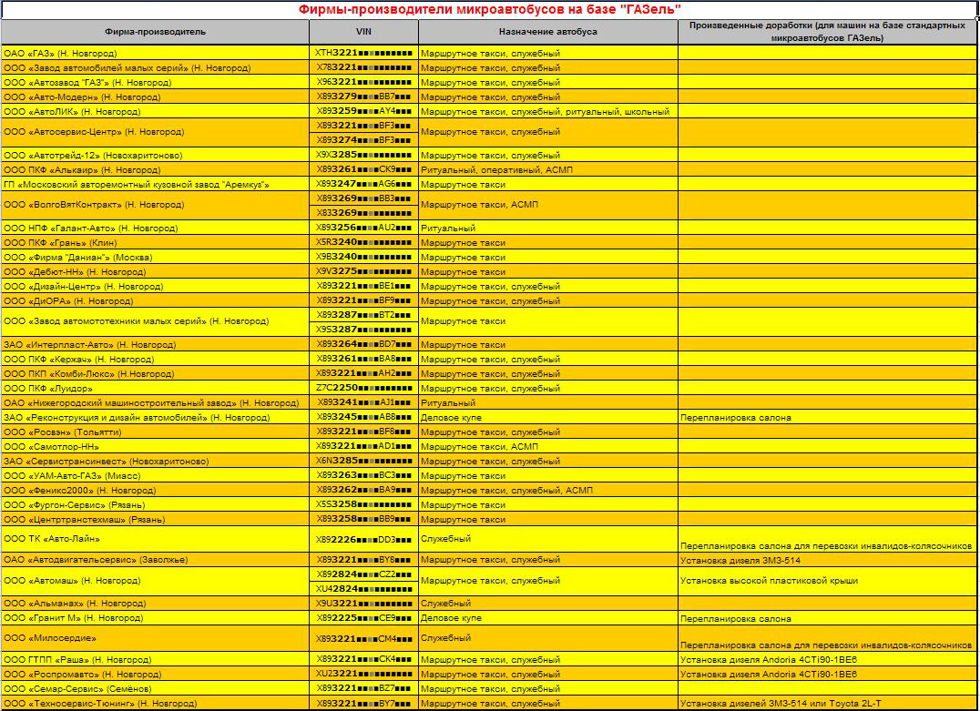This screenshot has height=711, width=980.
Task: Click the VIN cell X892225 with CE9
Action: 363,618
